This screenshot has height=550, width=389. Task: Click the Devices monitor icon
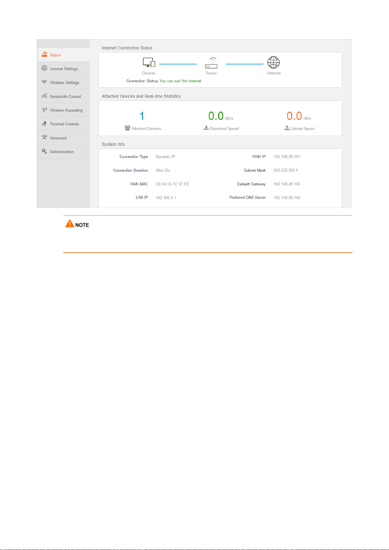149,62
